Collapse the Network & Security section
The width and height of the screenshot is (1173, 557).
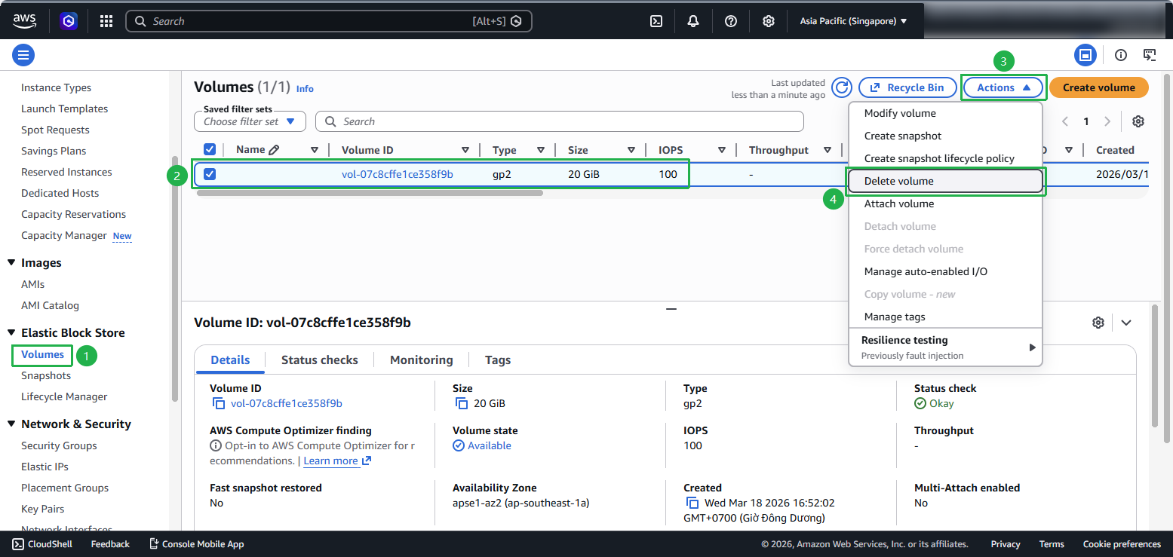(x=11, y=424)
